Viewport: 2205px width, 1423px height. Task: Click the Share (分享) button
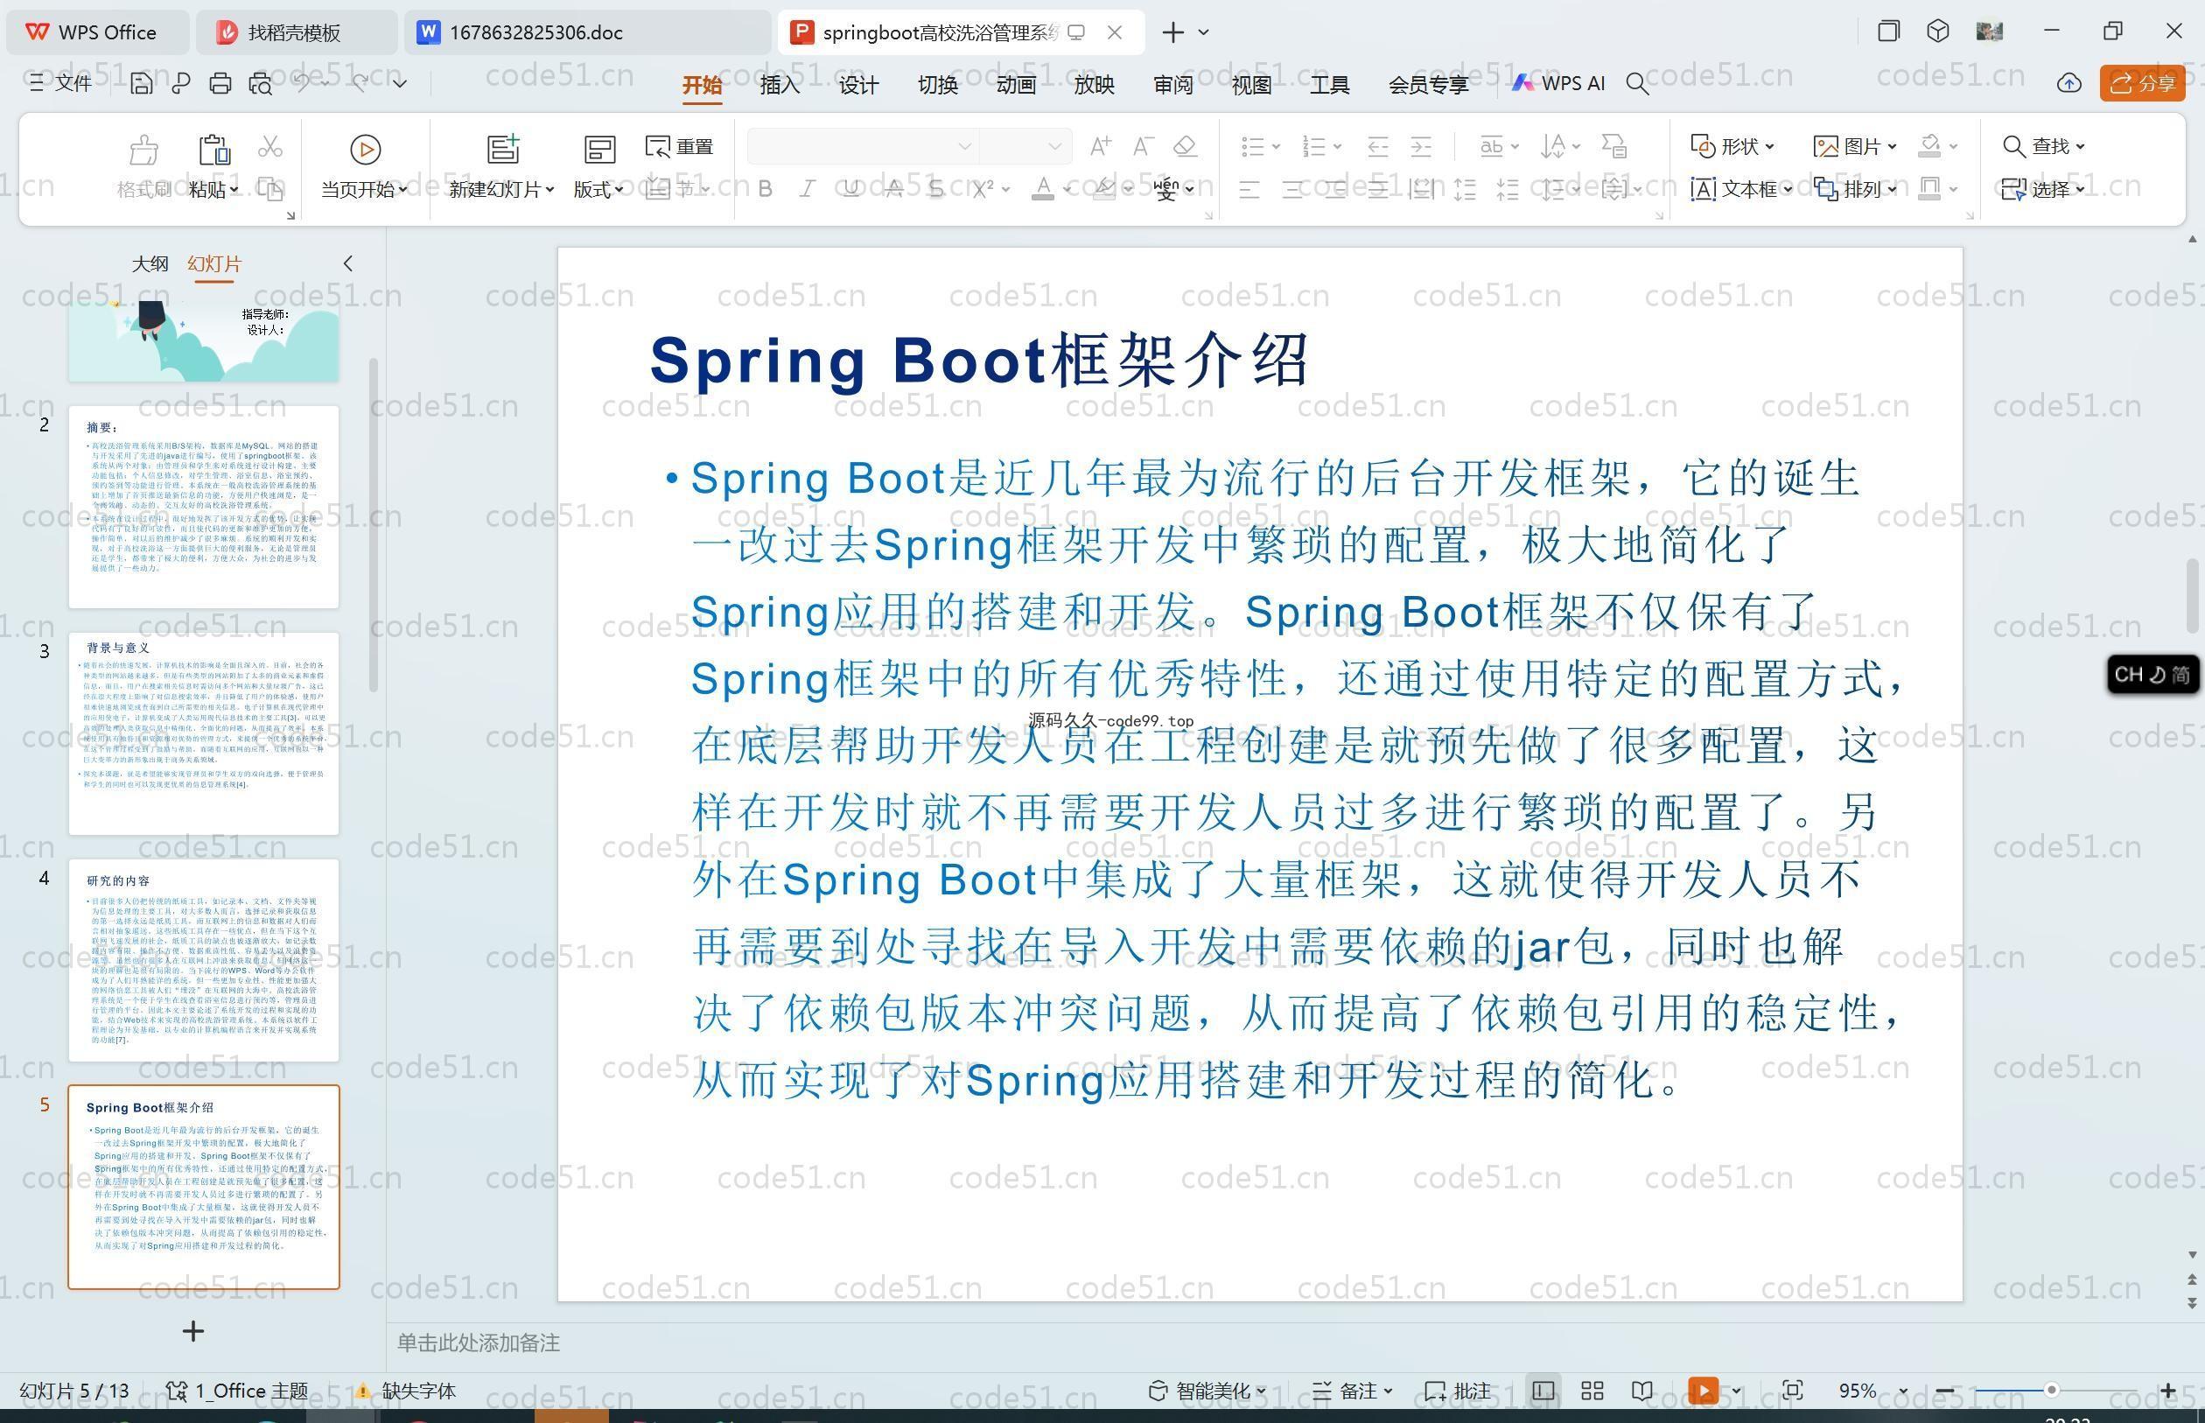click(x=2142, y=84)
